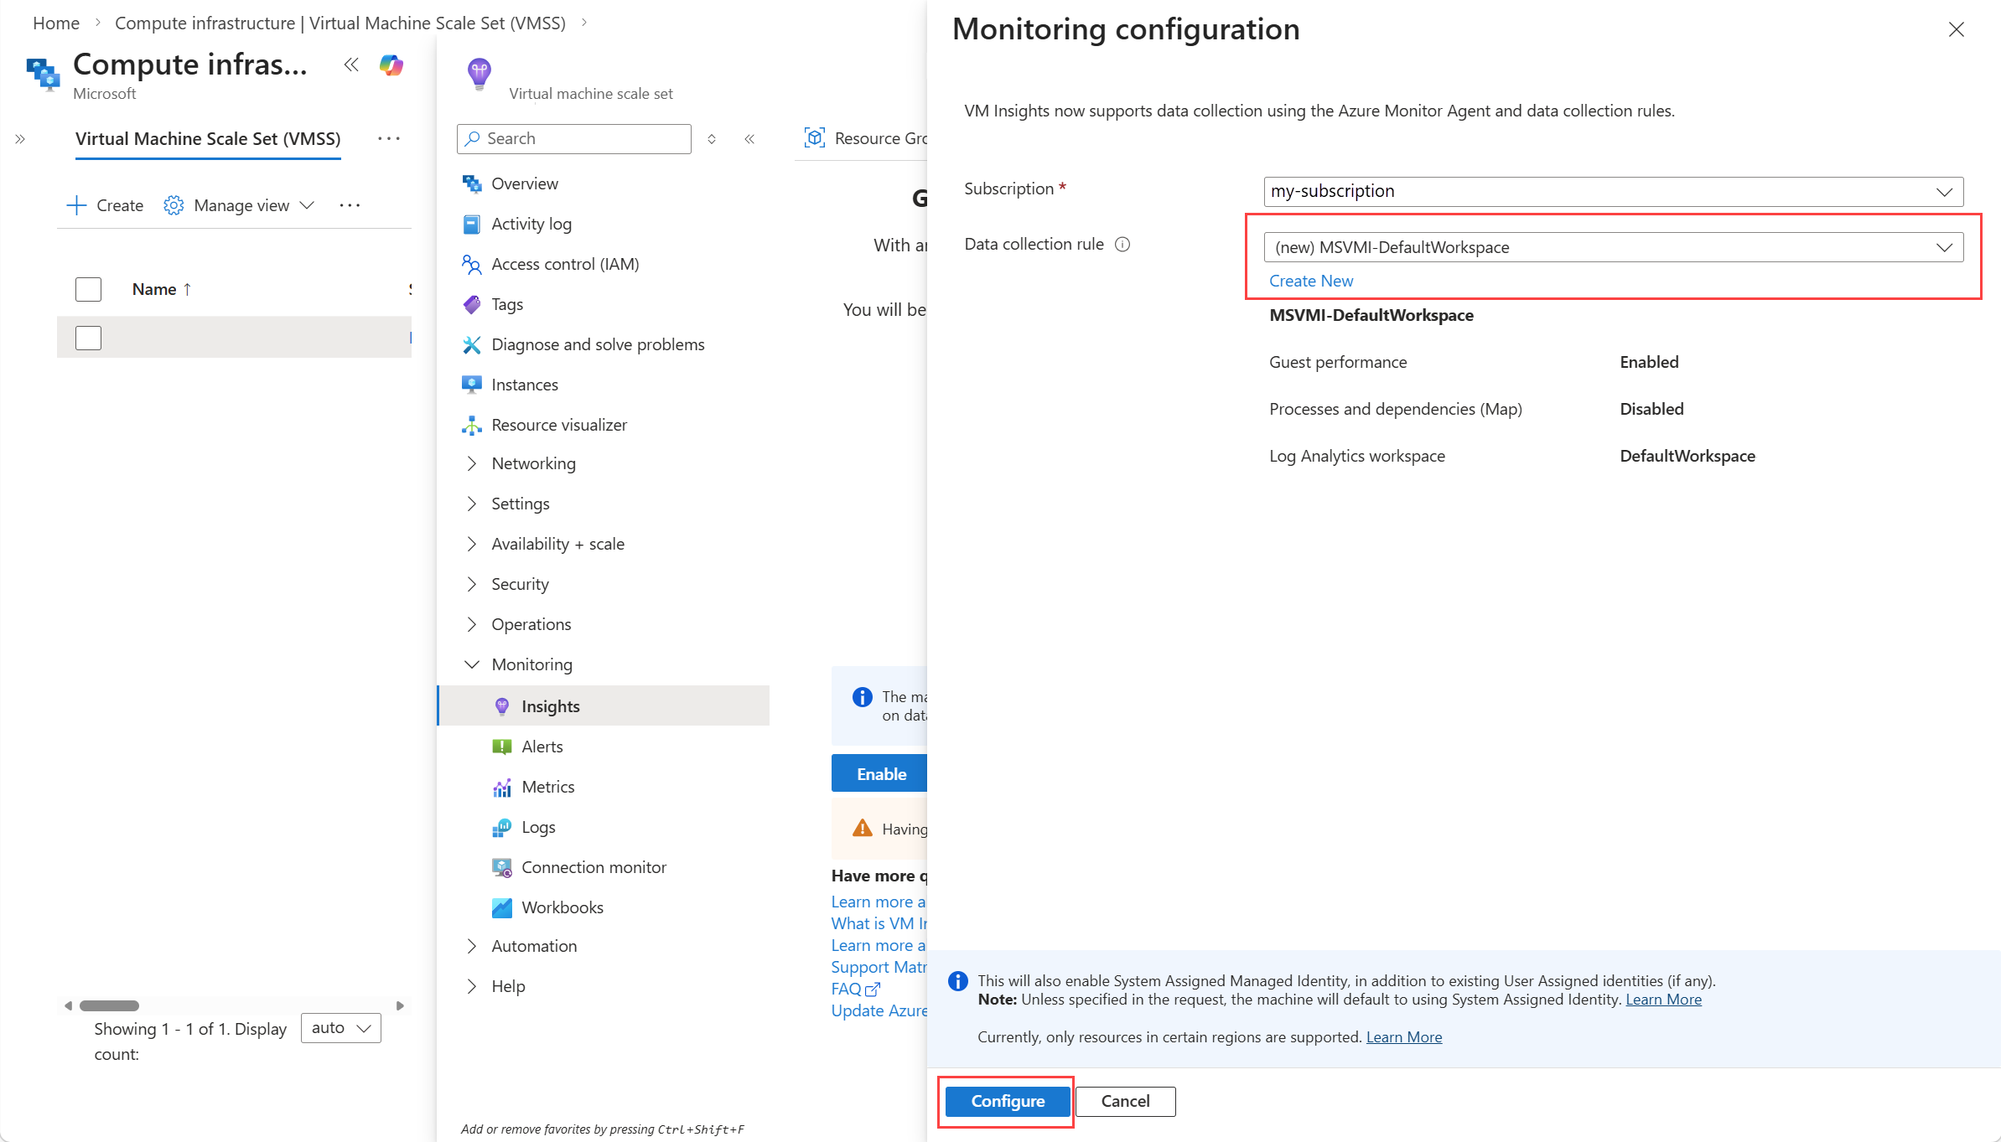
Task: Click the scrollbar left arrow in the list
Action: point(68,1005)
